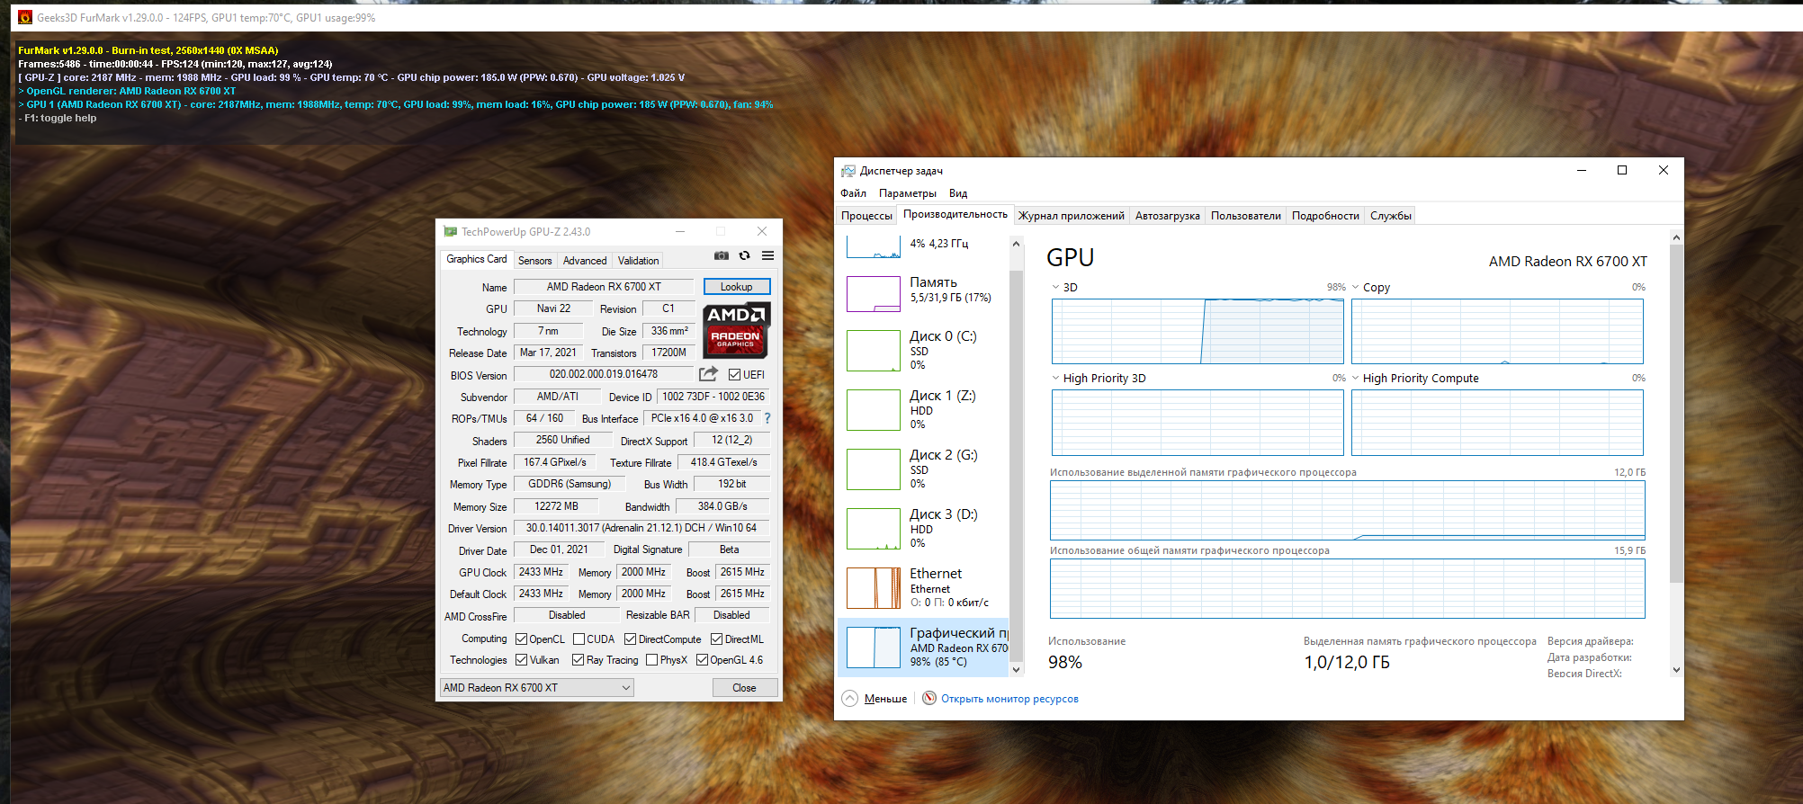Open the Вид menu in Task Manager
Image resolution: width=1803 pixels, height=804 pixels.
click(x=958, y=193)
